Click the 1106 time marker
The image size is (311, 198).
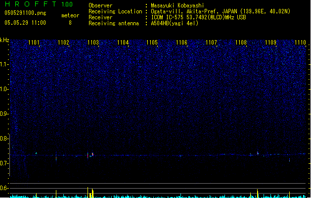(x=181, y=43)
